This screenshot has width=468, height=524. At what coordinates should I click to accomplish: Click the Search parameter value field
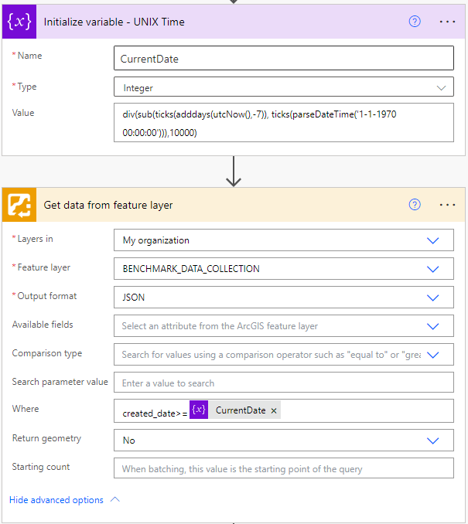283,383
